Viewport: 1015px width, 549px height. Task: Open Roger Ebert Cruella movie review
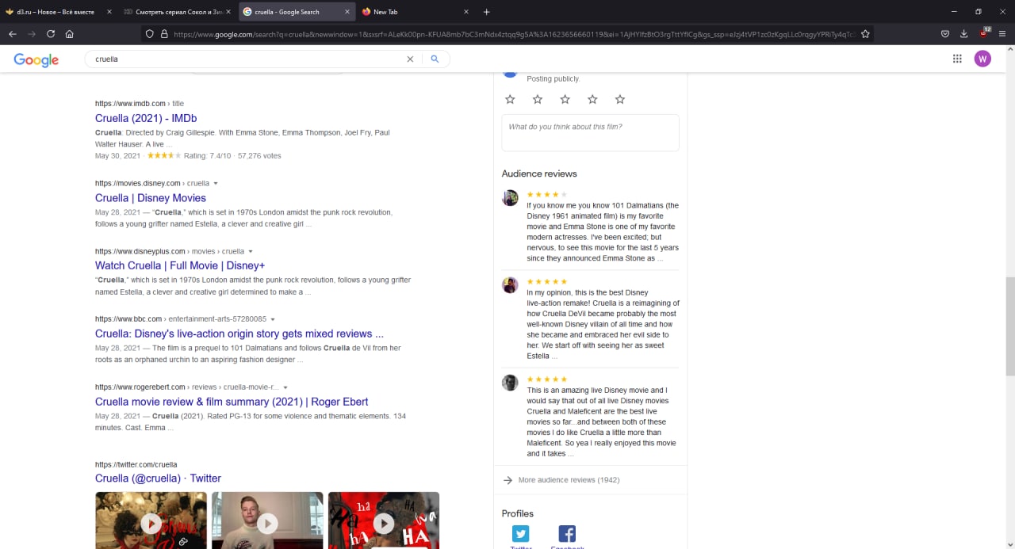[x=232, y=402]
